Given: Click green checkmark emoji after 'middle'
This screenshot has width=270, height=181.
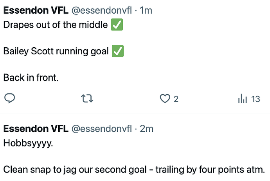Looking at the screenshot, I should (117, 25).
